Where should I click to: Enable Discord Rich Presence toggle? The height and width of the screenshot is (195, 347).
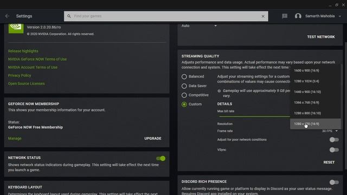pos(334,183)
